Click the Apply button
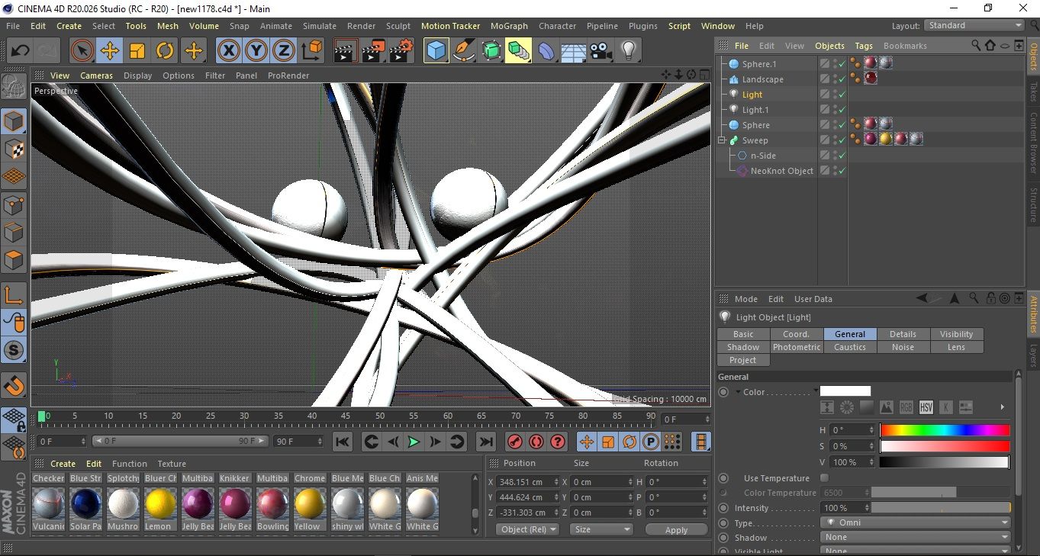This screenshot has height=556, width=1040. (x=676, y=529)
